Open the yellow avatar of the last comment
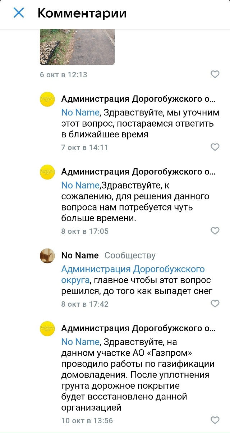 pos(47,328)
